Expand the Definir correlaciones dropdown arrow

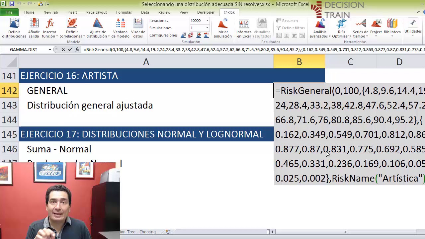tap(84, 37)
